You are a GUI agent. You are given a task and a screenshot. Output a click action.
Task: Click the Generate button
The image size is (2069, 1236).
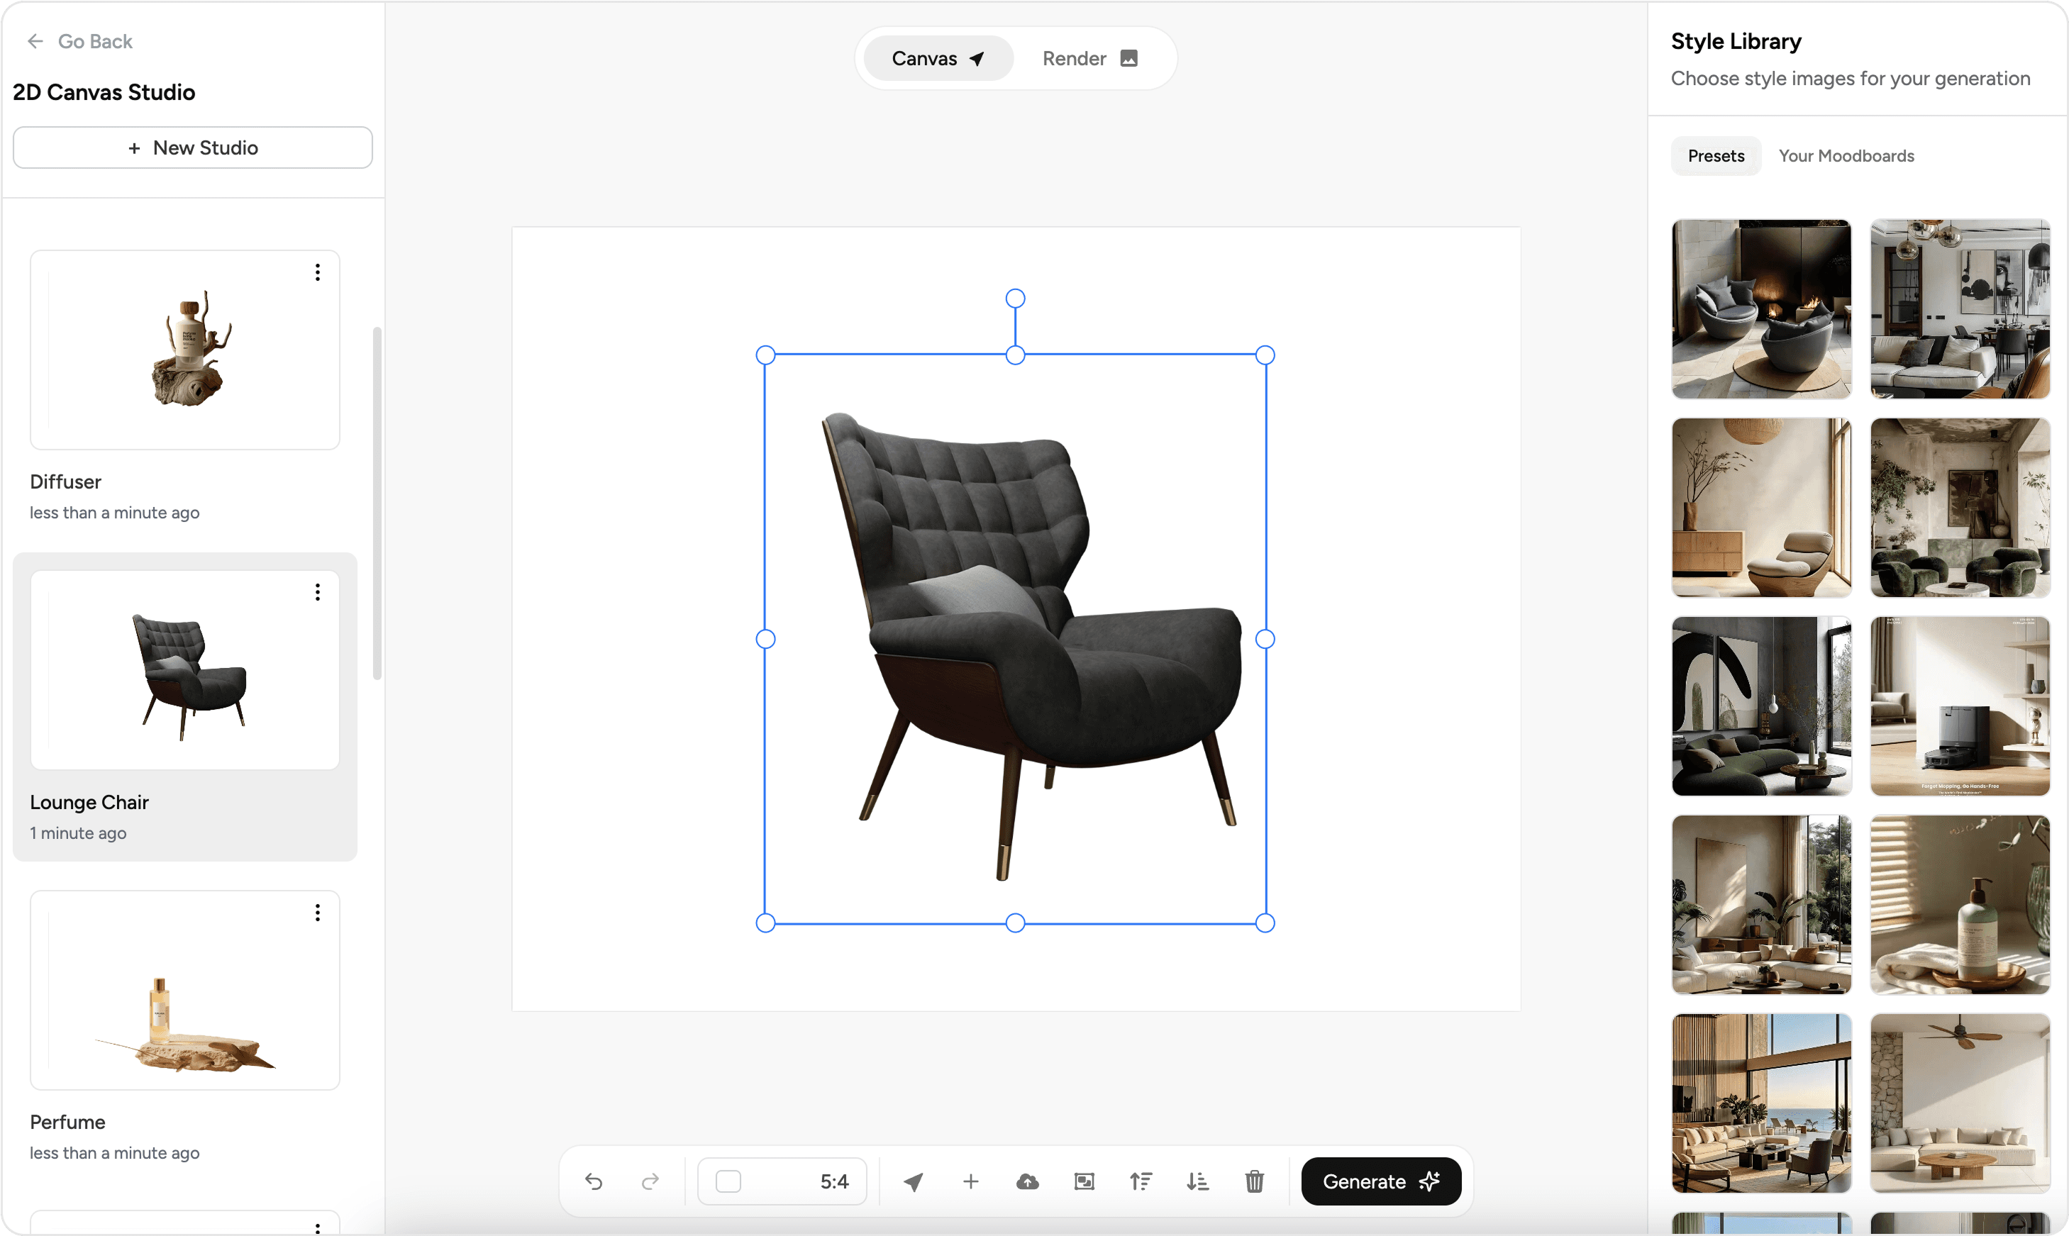1380,1181
